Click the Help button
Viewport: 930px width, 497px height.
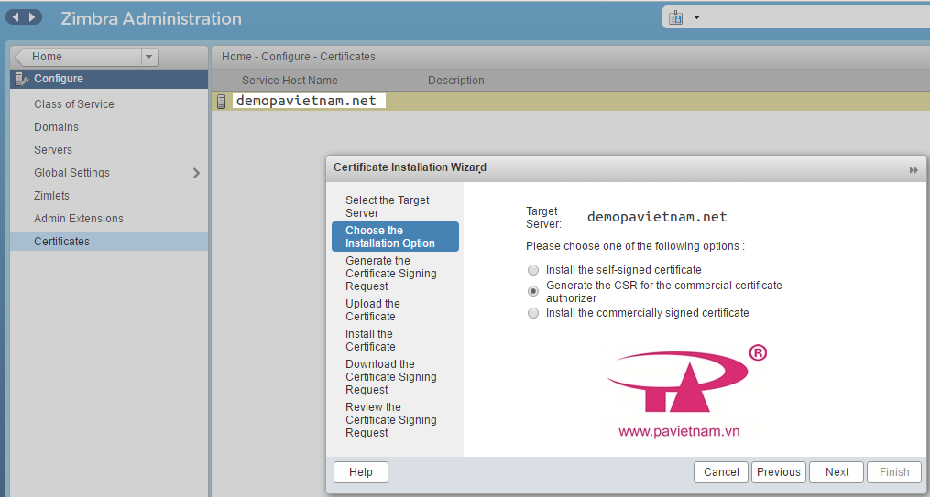pyautogui.click(x=361, y=472)
